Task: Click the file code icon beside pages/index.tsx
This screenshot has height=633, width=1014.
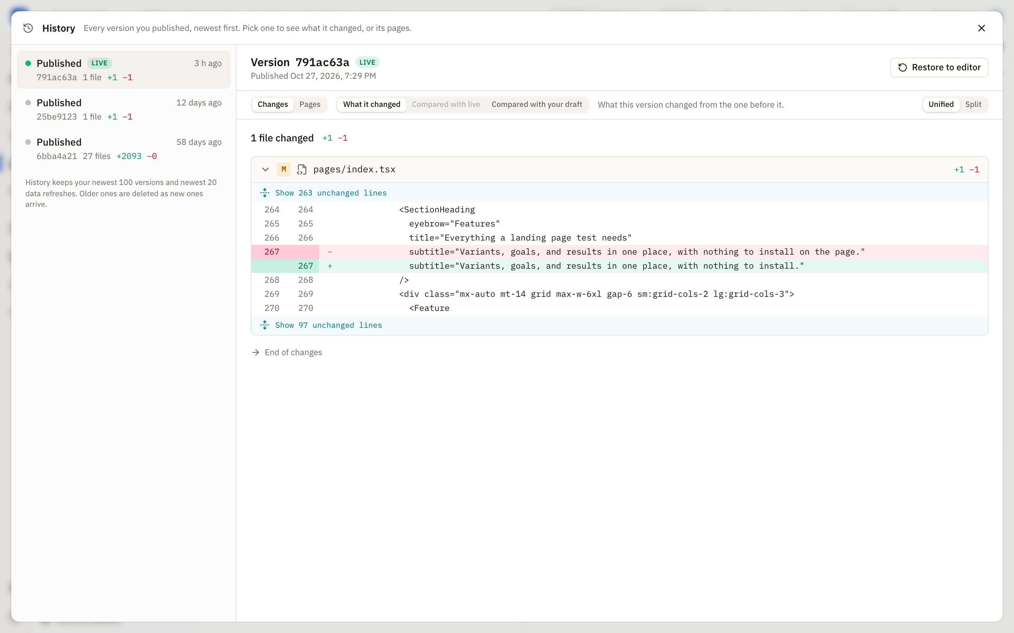Action: [302, 170]
